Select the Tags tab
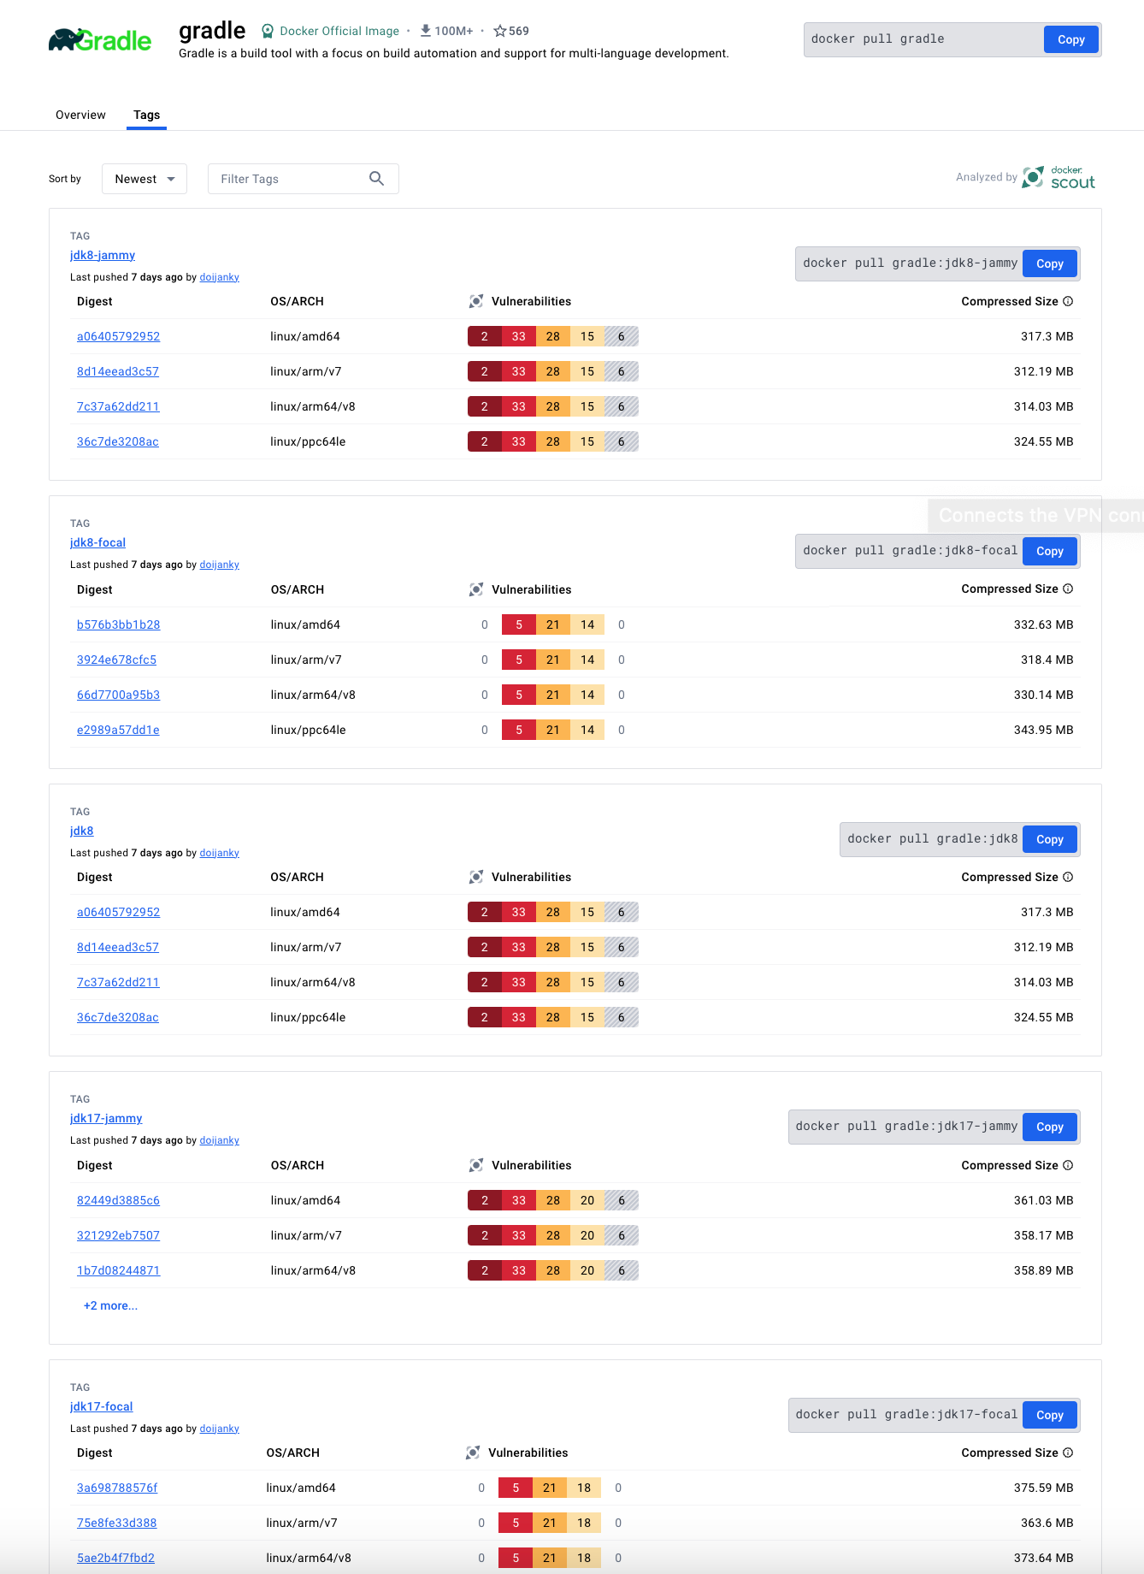This screenshot has width=1144, height=1574. (x=146, y=115)
